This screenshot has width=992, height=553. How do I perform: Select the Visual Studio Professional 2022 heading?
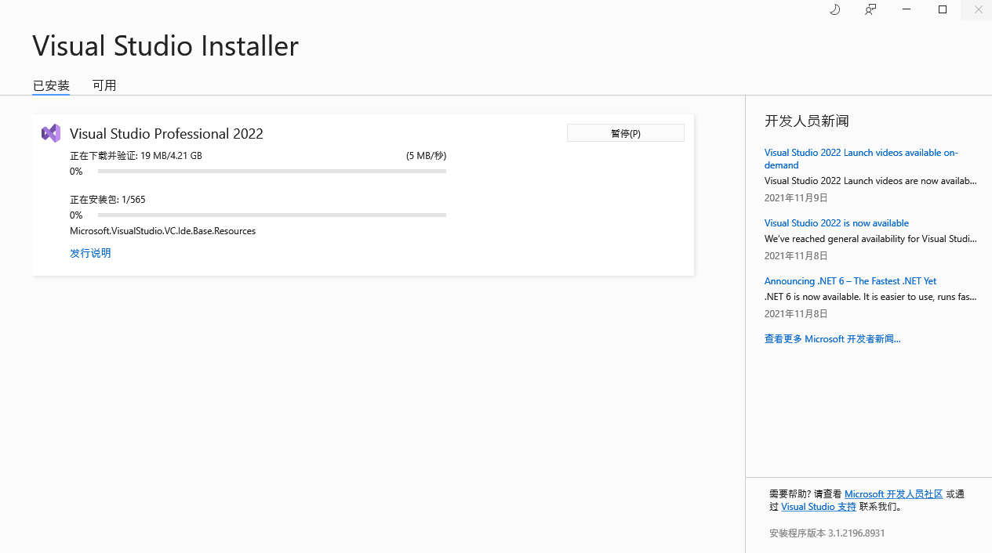coord(166,133)
